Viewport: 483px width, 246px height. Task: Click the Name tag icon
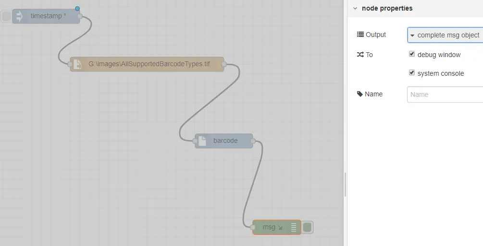tap(360, 94)
